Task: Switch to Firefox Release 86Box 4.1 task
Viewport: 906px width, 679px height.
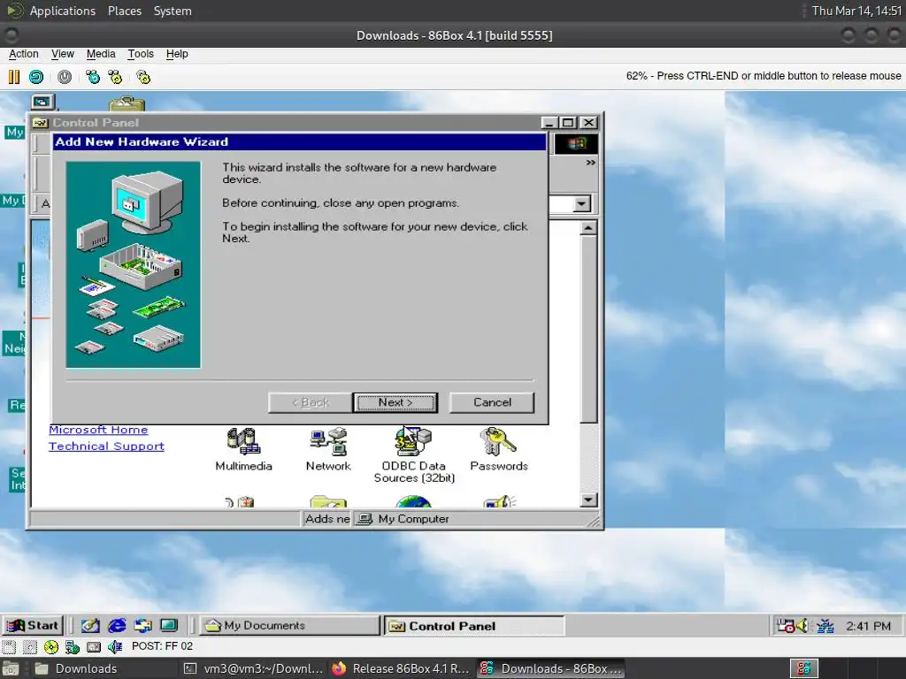Action: [401, 668]
